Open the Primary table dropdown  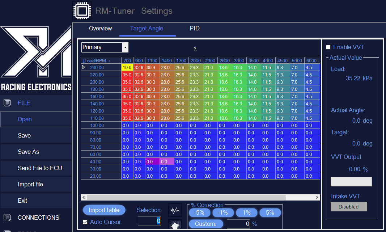(125, 47)
